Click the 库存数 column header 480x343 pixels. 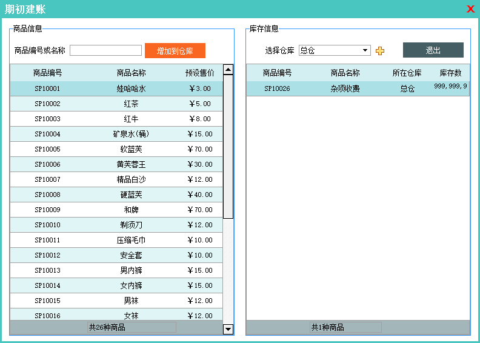tap(450, 73)
